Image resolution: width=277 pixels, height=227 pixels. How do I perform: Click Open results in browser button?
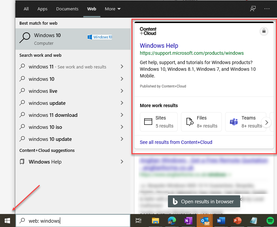click(x=204, y=201)
